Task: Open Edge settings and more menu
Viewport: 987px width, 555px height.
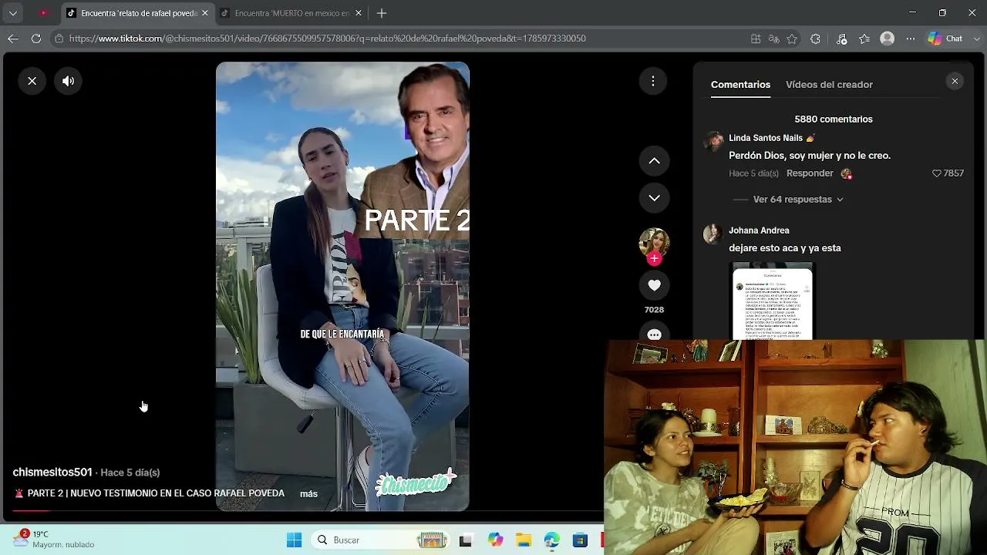Action: point(911,39)
